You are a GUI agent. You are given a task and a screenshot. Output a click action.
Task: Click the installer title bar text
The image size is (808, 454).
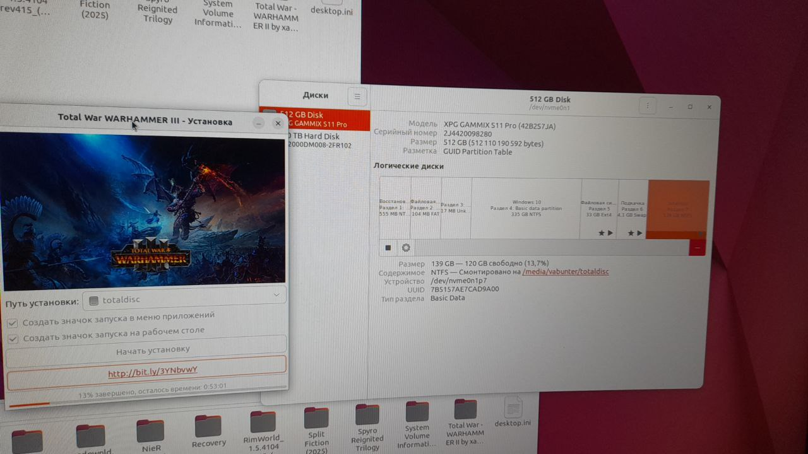click(145, 120)
